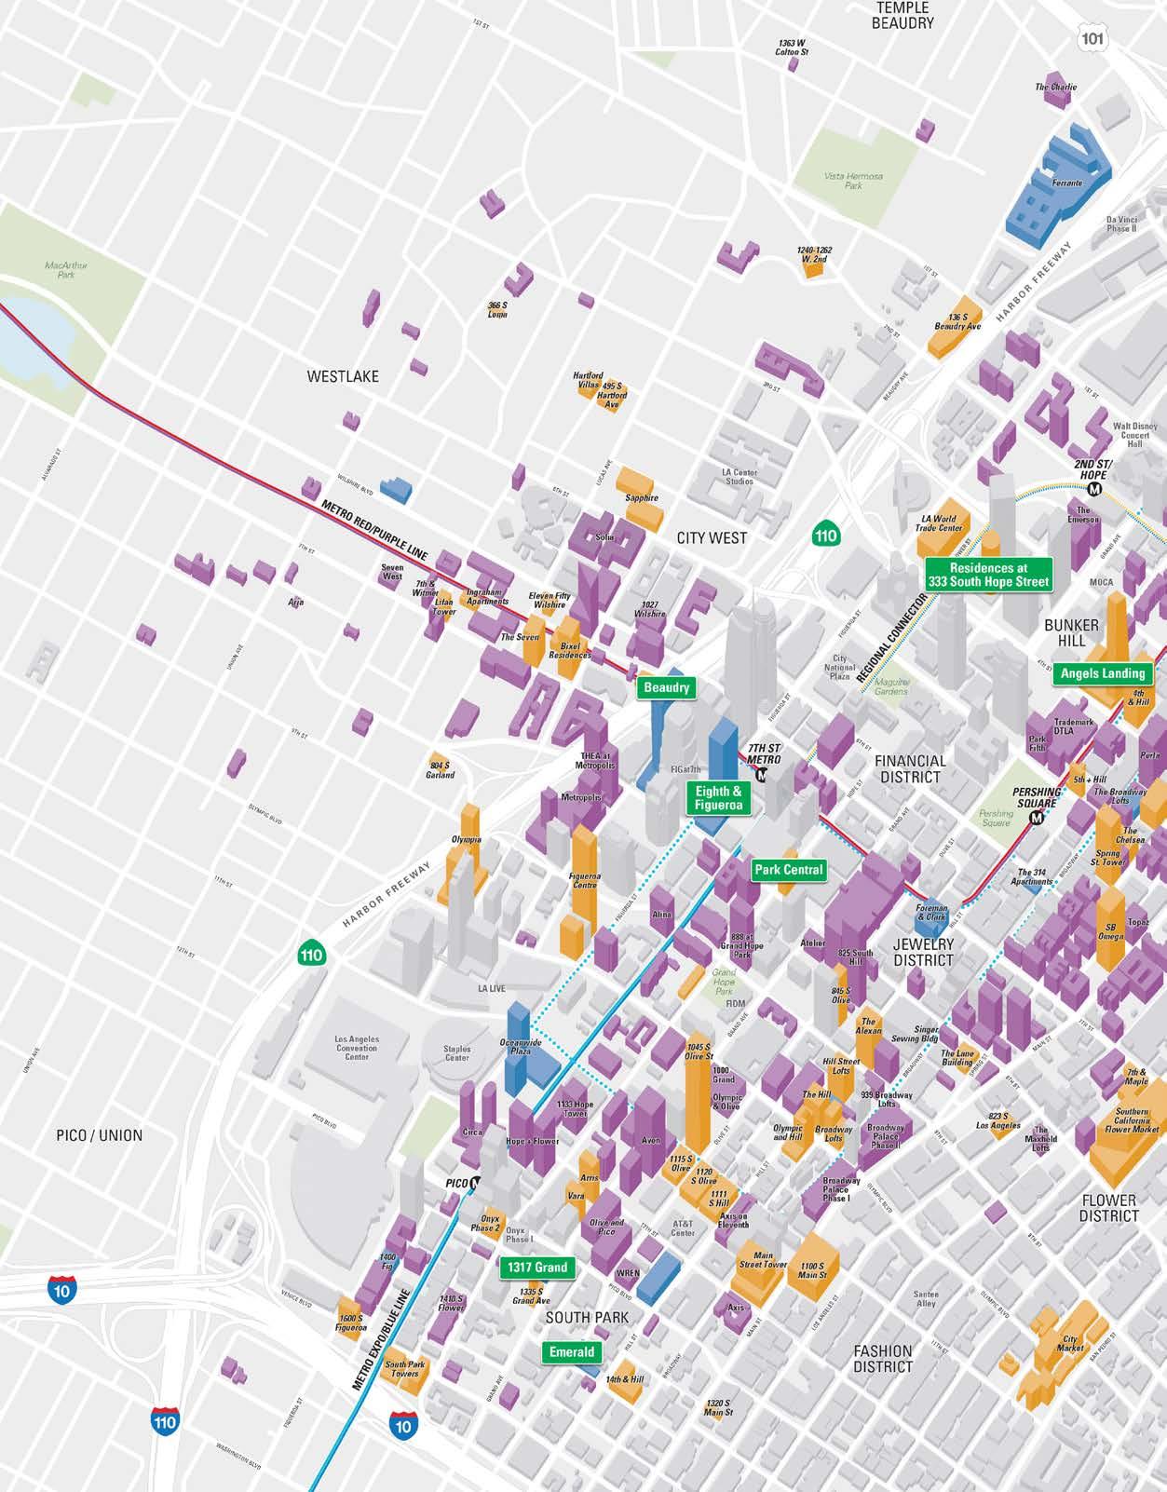Click the REGIONAL CONNECTOR label
The height and width of the screenshot is (1492, 1167).
coord(894,637)
